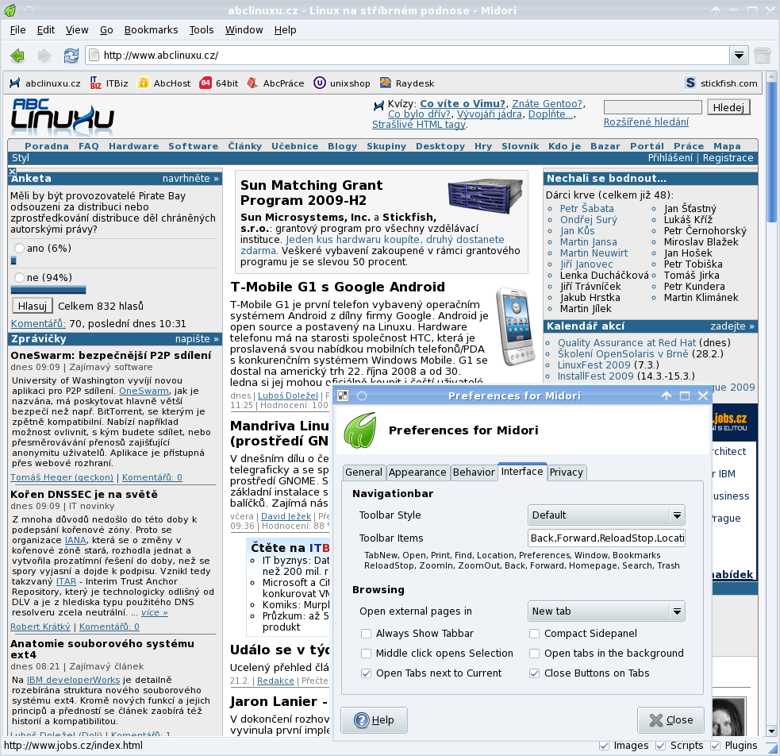780x756 pixels.
Task: Switch to the Privacy tab
Action: pos(566,472)
